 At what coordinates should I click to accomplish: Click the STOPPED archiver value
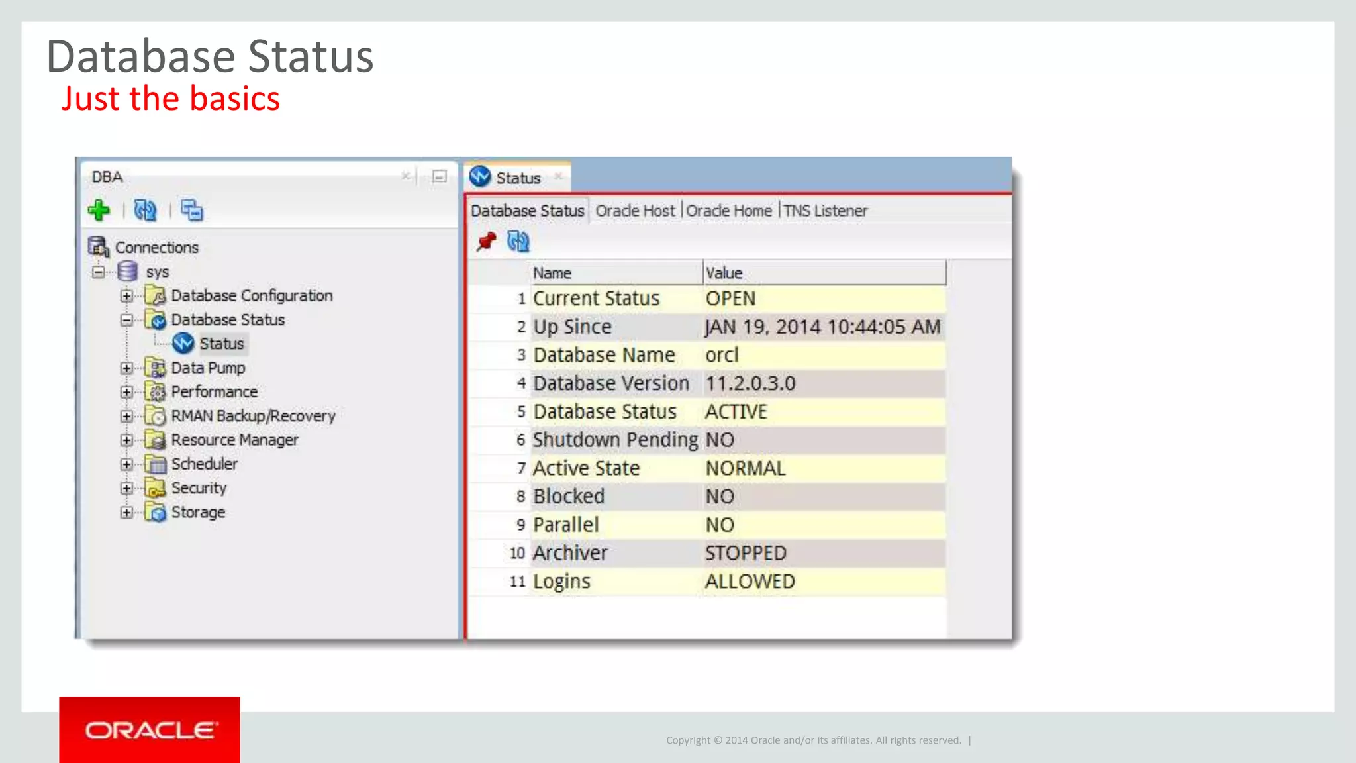coord(825,553)
